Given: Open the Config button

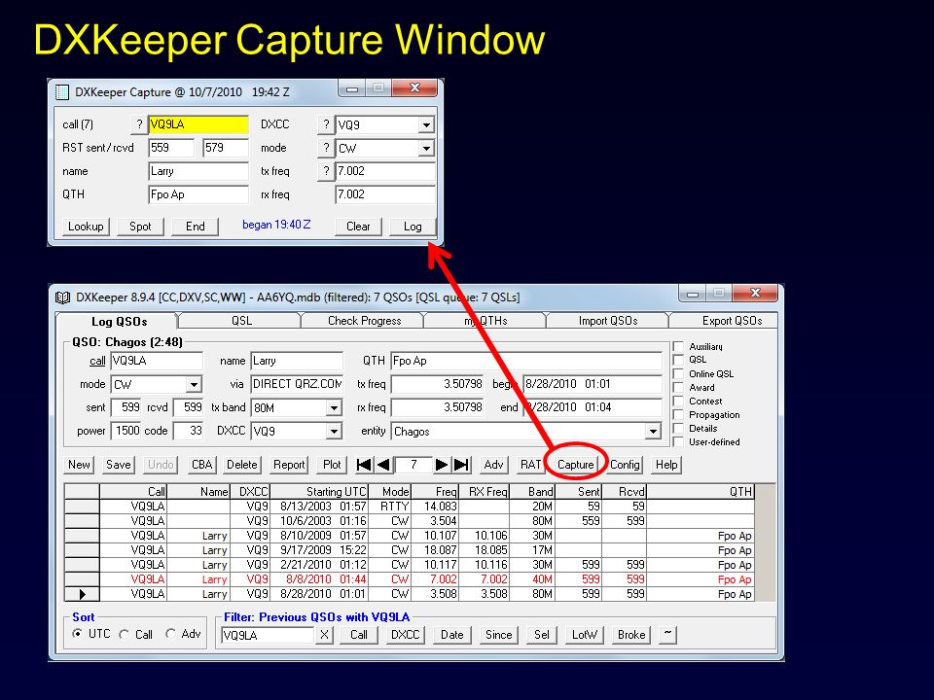Looking at the screenshot, I should (625, 465).
